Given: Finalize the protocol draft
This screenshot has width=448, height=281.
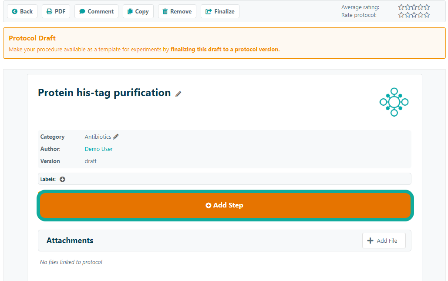Looking at the screenshot, I should tap(220, 11).
